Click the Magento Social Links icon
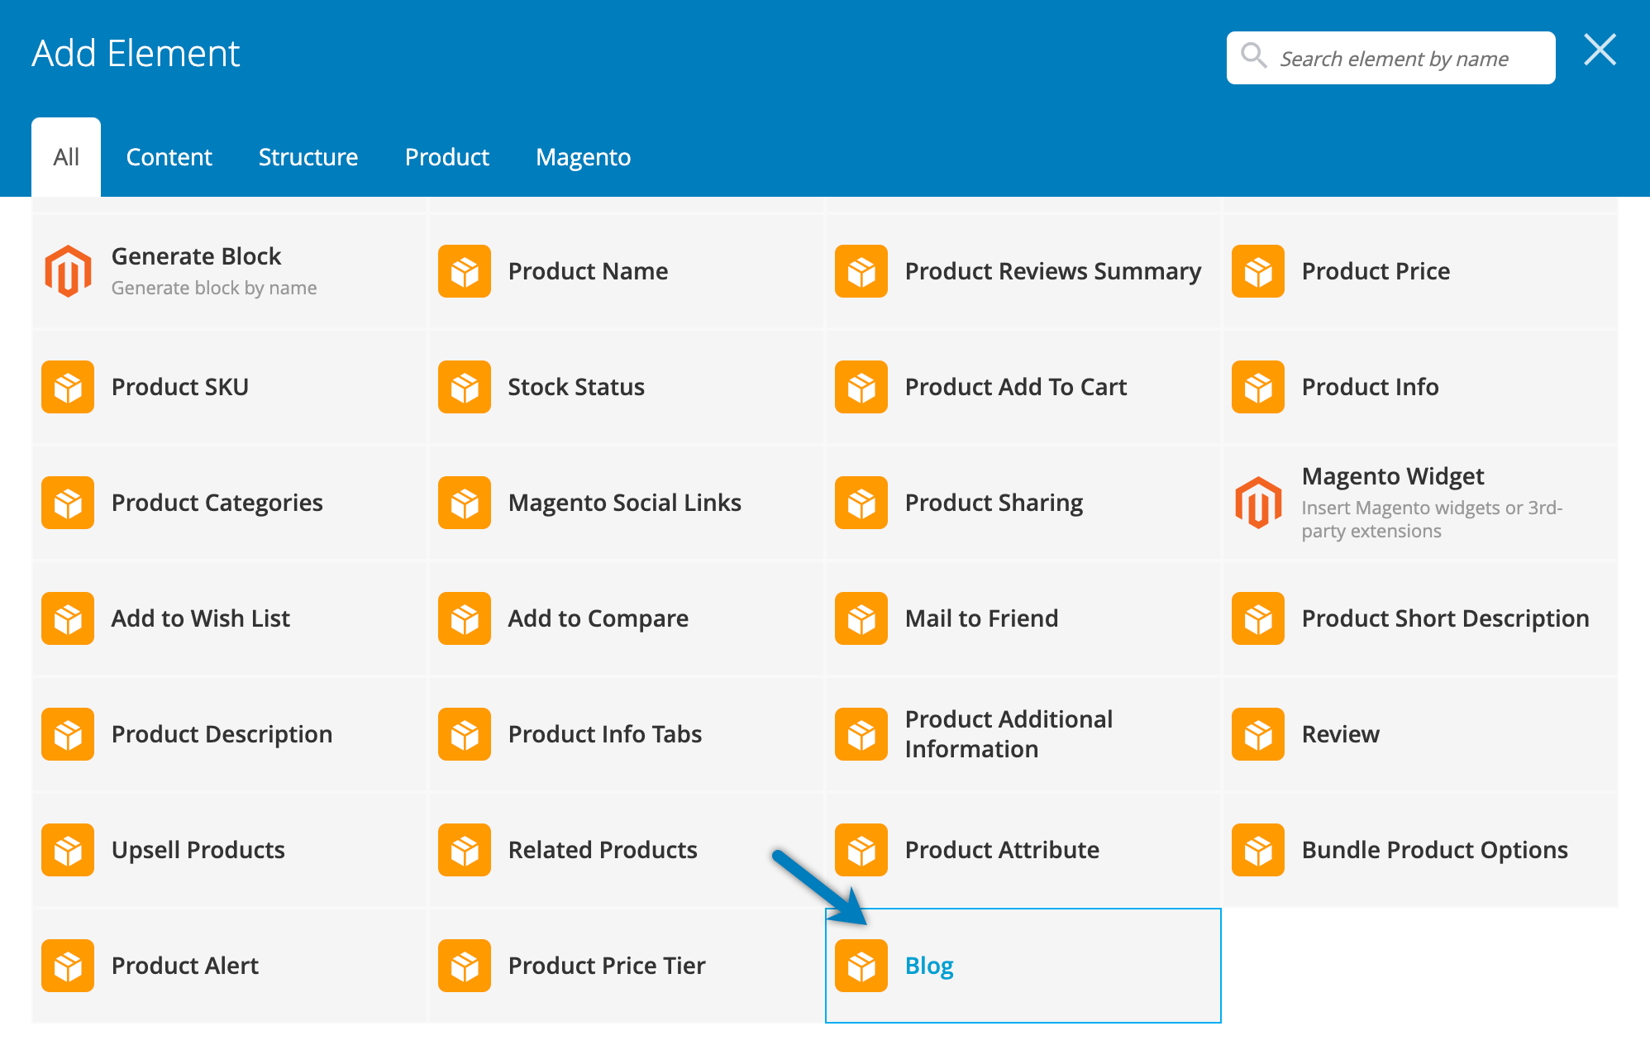The image size is (1650, 1050). [465, 503]
